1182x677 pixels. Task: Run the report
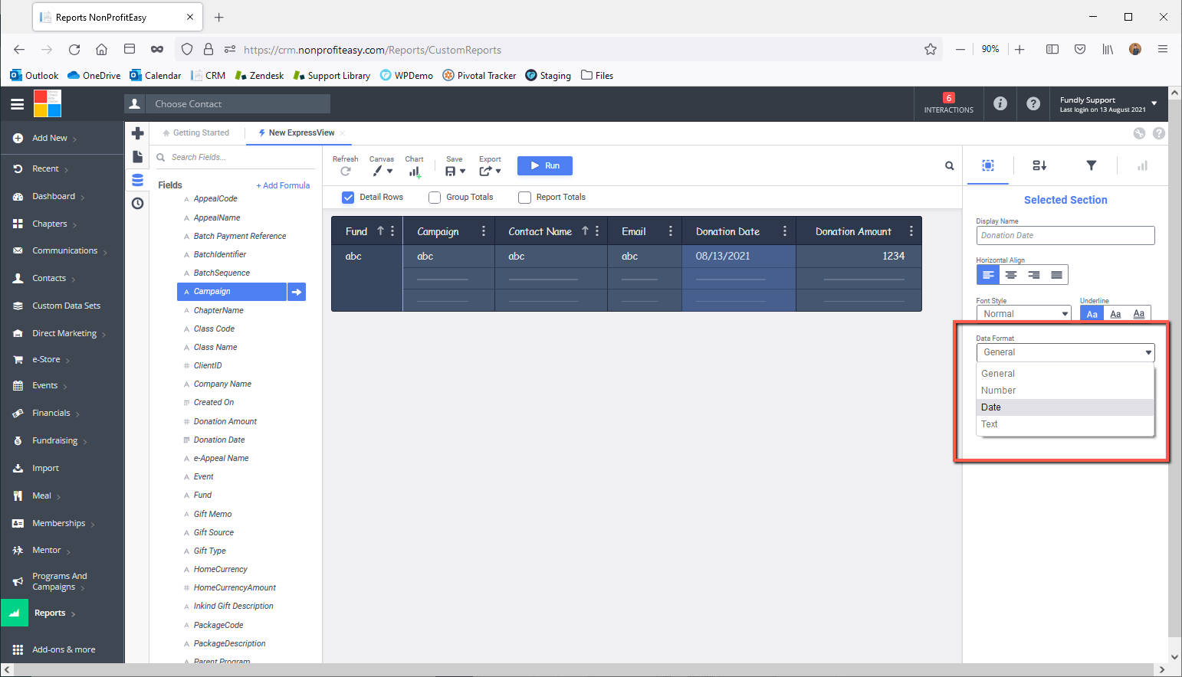pyautogui.click(x=545, y=165)
